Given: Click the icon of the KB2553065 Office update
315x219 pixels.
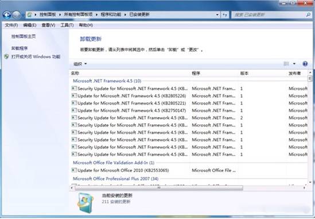Looking at the screenshot, I should tap(74, 170).
